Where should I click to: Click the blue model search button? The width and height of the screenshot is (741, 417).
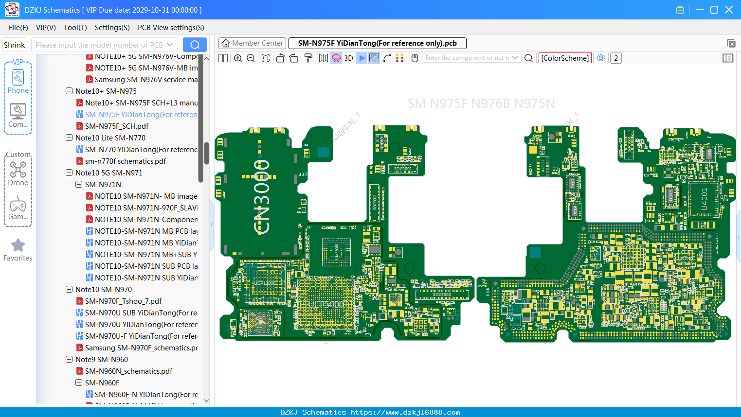tap(195, 45)
